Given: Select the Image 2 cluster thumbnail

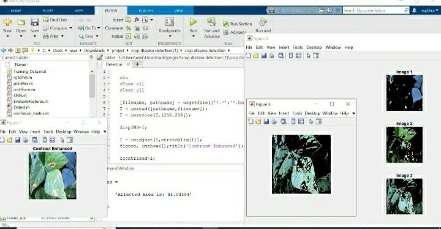Looking at the screenshot, I should [404, 145].
